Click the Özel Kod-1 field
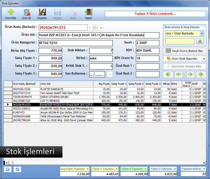 point(148,66)
